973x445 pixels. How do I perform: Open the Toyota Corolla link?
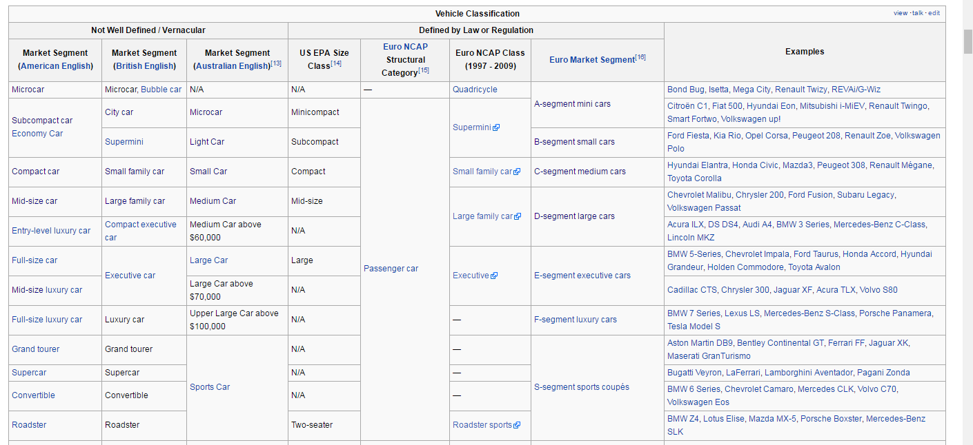[695, 178]
